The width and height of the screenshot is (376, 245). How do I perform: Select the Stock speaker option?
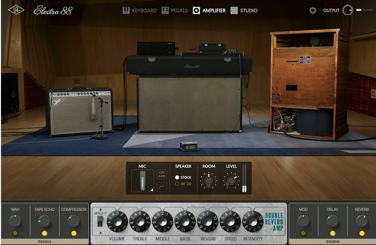tap(183, 177)
